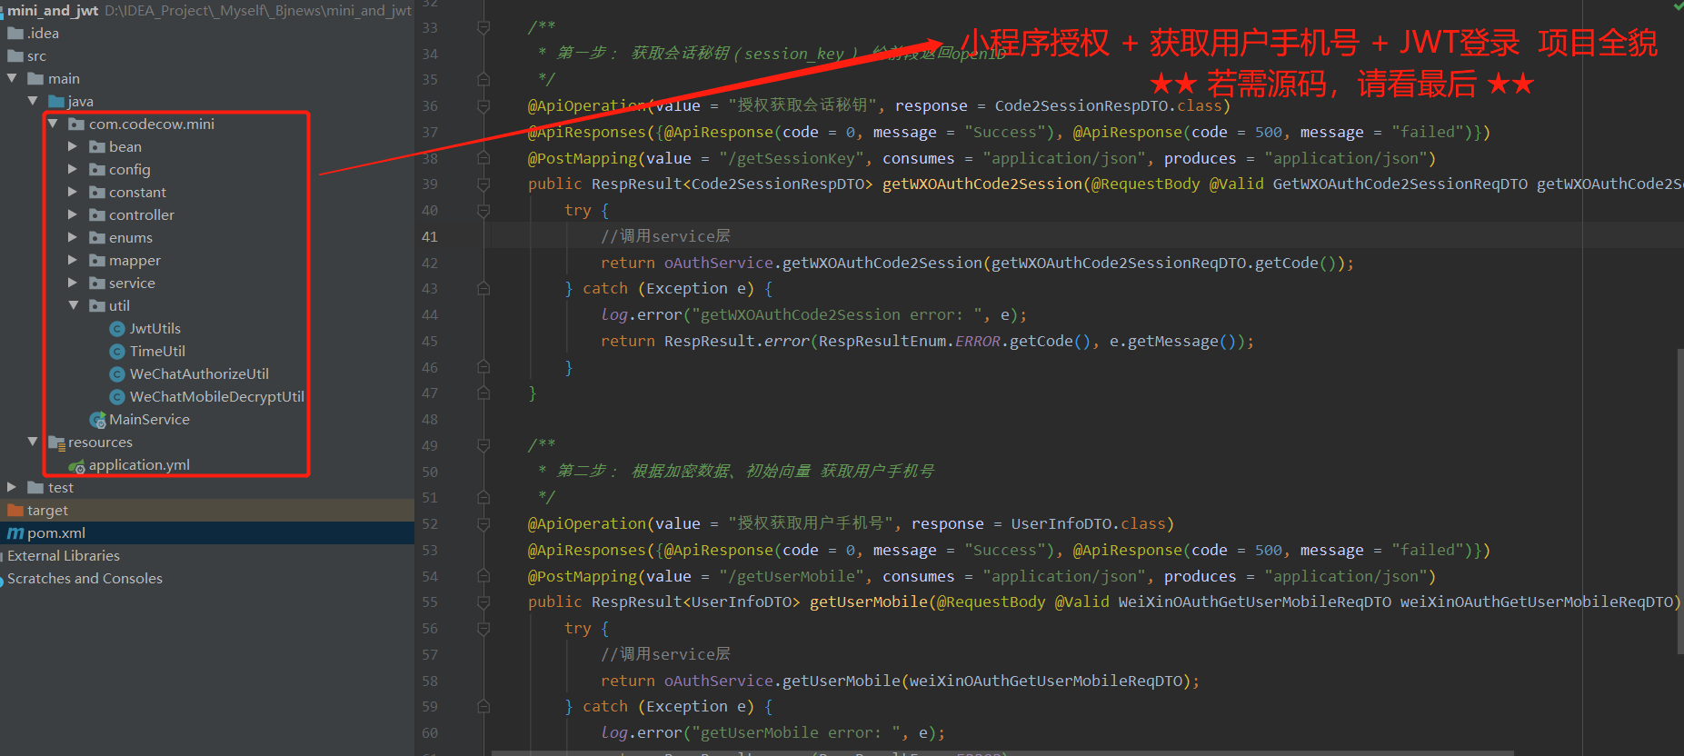Click the MainService runnable class icon
Image resolution: width=1684 pixels, height=756 pixels.
tap(97, 420)
